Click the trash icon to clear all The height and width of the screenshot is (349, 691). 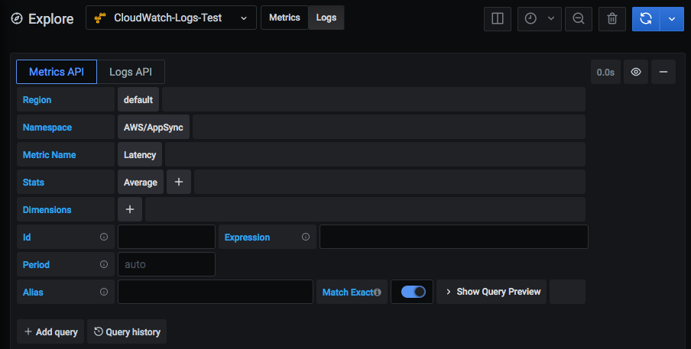pos(612,18)
